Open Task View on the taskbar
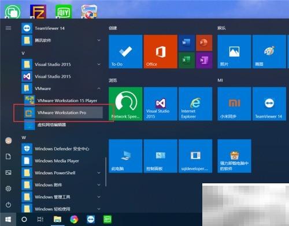The height and width of the screenshot is (226, 289). 40,219
